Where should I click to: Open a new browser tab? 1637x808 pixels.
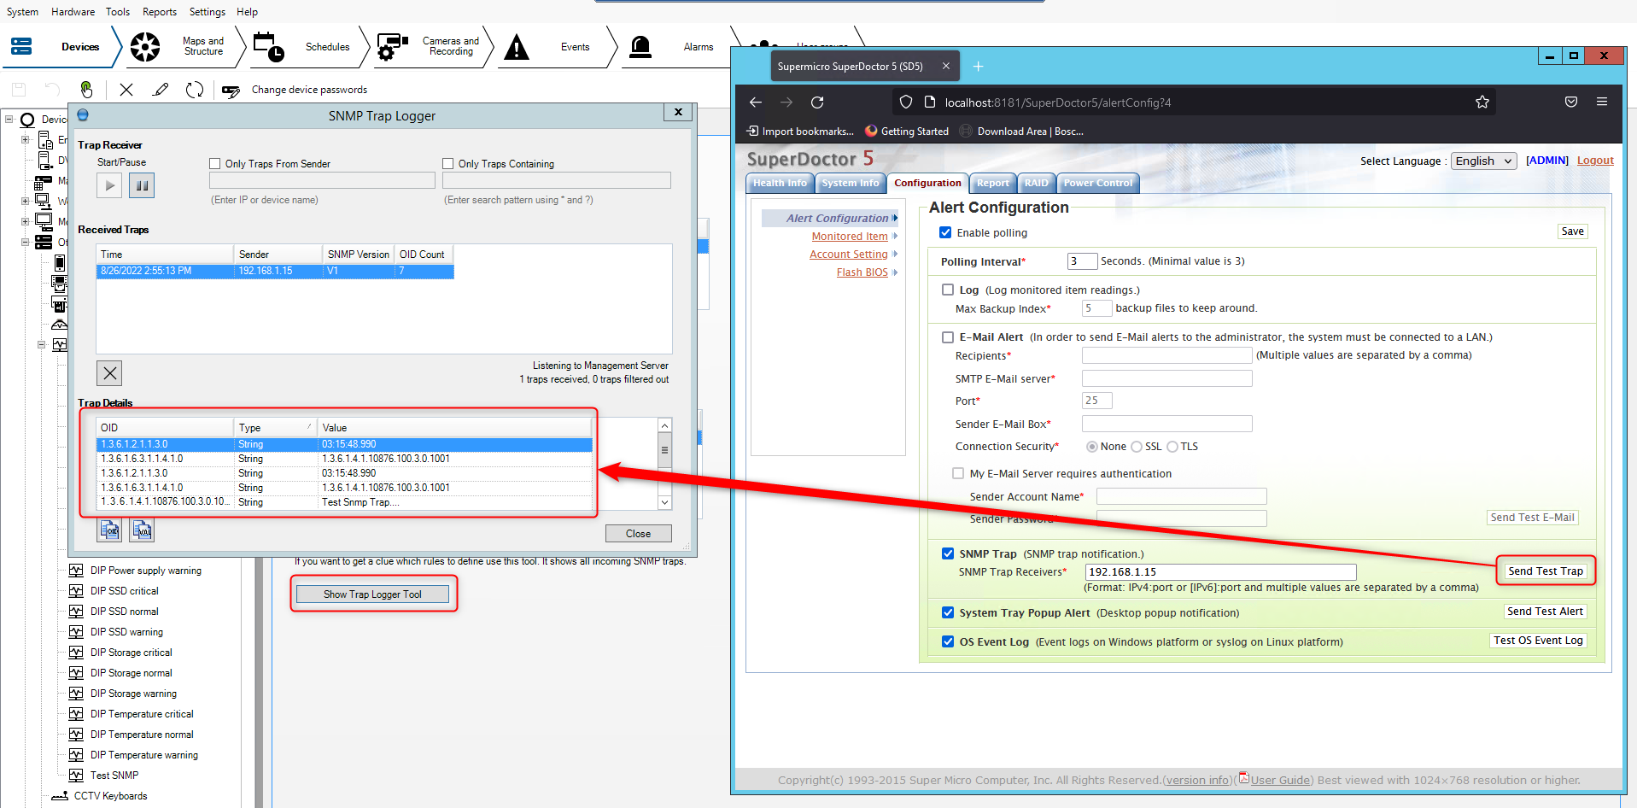click(979, 67)
